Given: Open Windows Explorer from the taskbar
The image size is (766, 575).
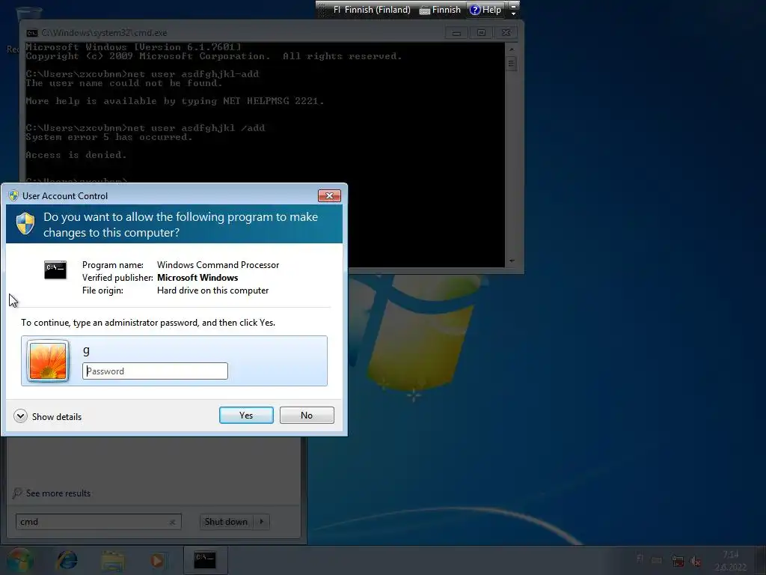Looking at the screenshot, I should click(113, 560).
